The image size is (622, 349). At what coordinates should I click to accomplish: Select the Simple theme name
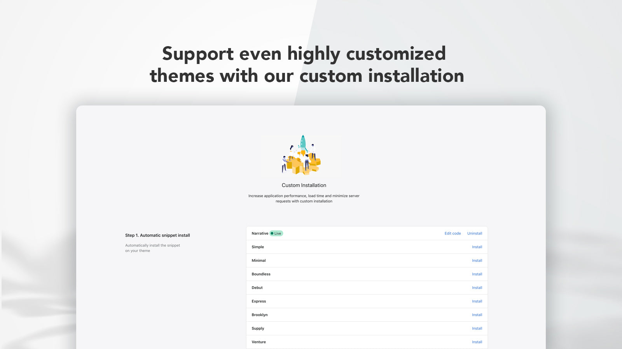[x=258, y=247]
